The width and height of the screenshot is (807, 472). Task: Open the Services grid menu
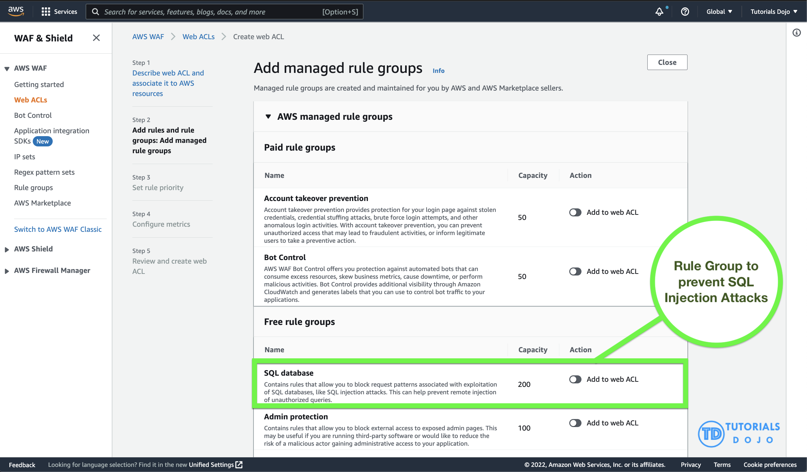[x=59, y=12]
